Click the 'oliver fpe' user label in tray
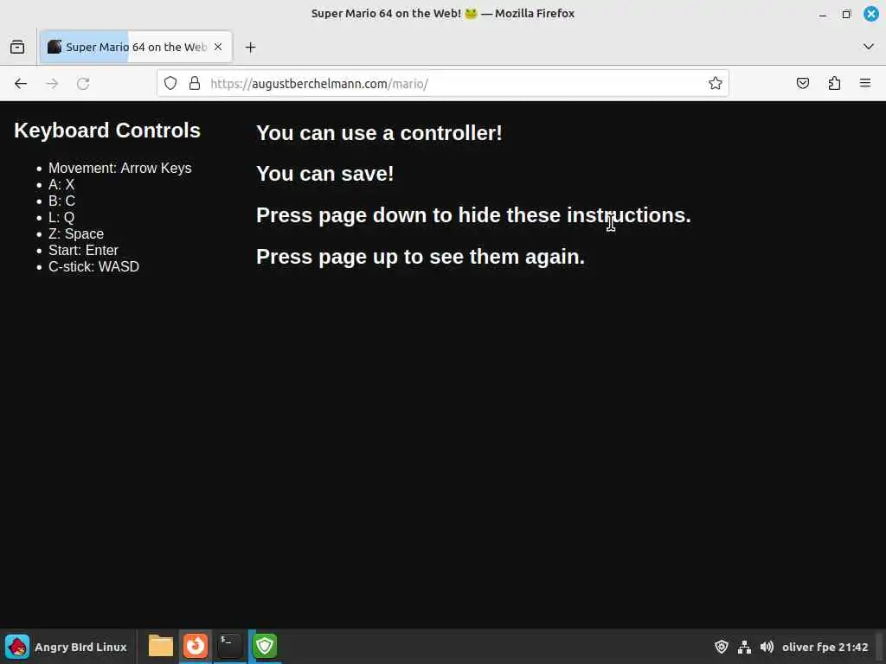886x664 pixels. 809,647
